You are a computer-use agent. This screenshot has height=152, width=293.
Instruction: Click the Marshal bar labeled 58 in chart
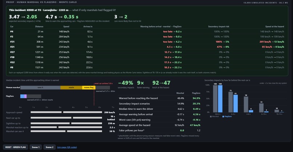(246, 104)
